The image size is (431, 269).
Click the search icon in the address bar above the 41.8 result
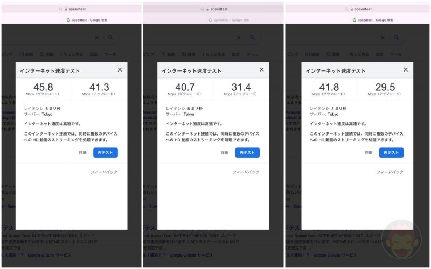click(346, 9)
